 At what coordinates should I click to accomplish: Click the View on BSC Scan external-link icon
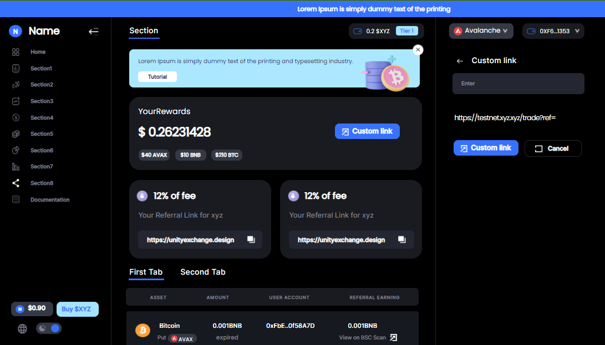(393, 337)
